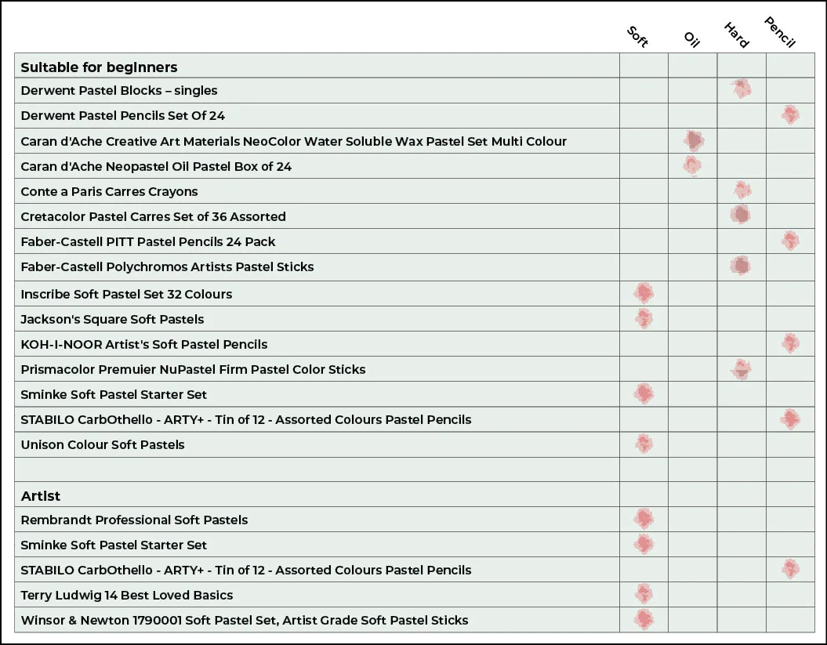The image size is (827, 645).
Task: Click the Pencil mark for KOH-I-NOOR row
Action: tap(790, 343)
